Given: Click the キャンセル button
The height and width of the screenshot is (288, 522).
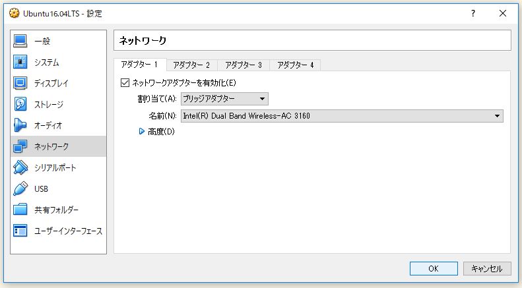Looking at the screenshot, I should (487, 269).
